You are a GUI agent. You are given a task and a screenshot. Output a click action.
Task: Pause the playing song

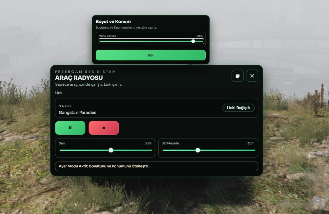(x=70, y=128)
